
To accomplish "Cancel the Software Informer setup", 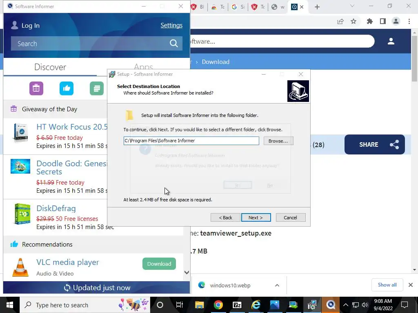I will [291, 218].
